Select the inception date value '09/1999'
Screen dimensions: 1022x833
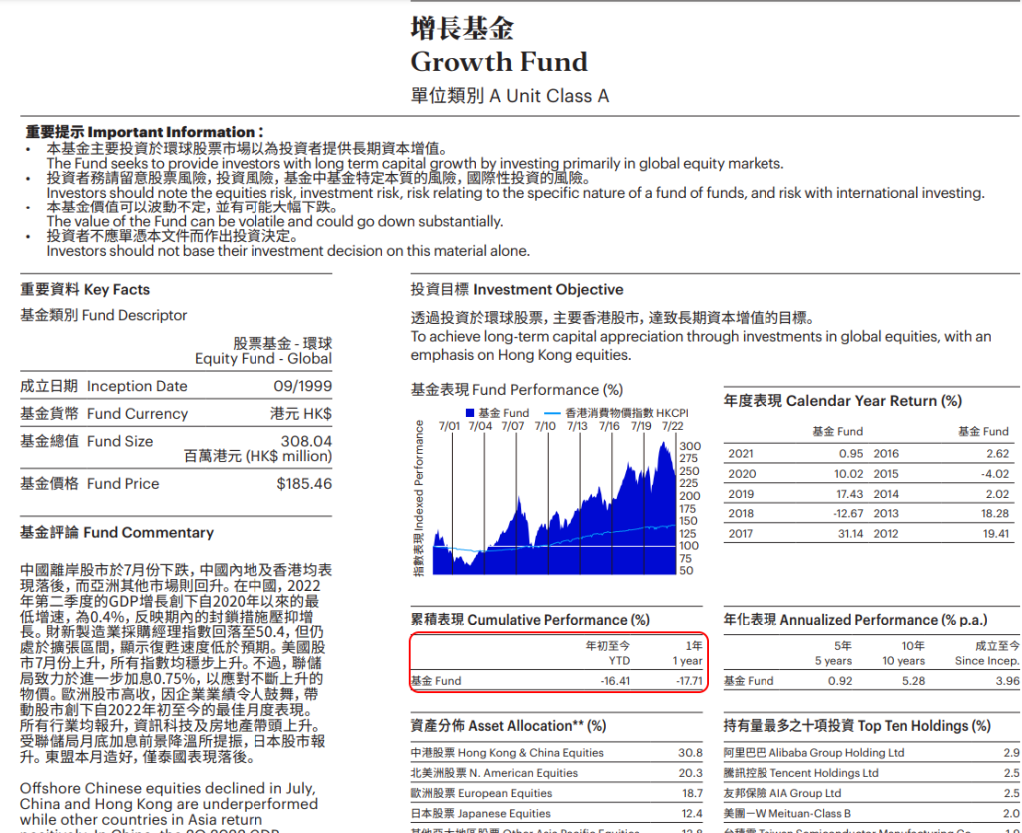click(x=303, y=386)
